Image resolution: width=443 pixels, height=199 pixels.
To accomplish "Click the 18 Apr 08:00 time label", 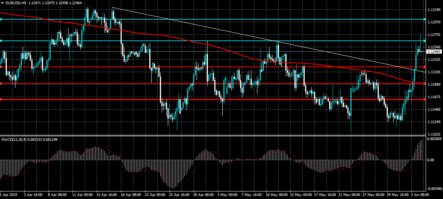I will pyautogui.click(x=131, y=195).
